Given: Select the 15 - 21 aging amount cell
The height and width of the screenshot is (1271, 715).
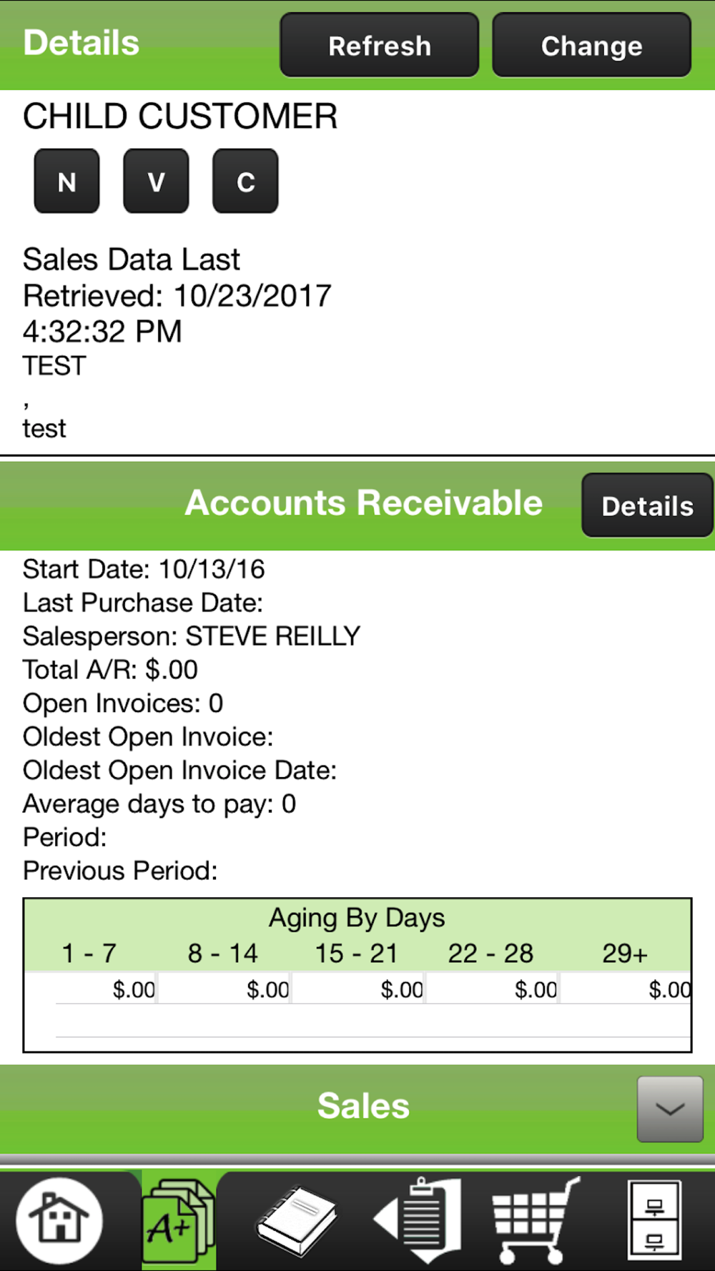Looking at the screenshot, I should tap(359, 989).
